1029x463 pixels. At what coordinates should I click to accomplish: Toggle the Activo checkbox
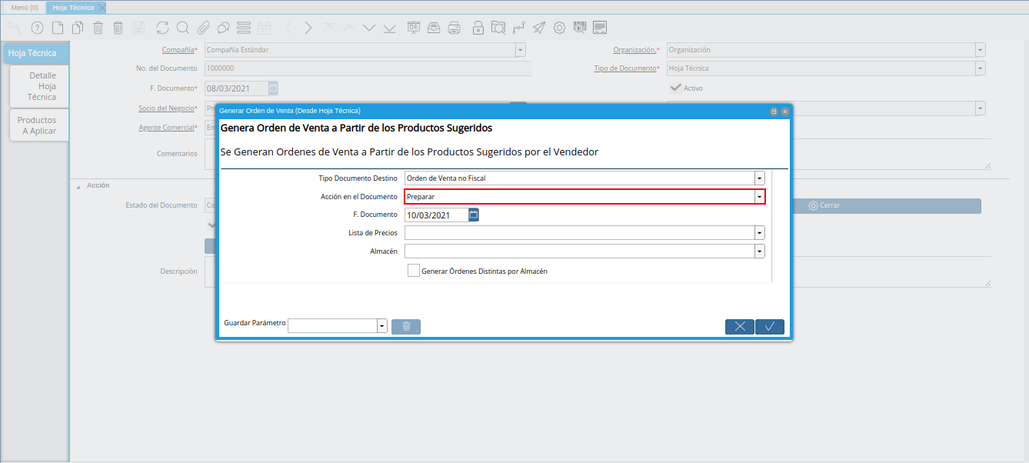[676, 88]
